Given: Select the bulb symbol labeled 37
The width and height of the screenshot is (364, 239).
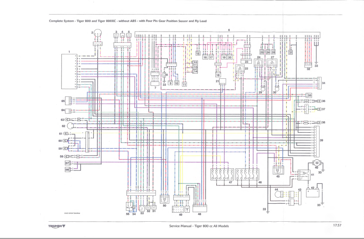Looking at the screenshot, I should [320, 109].
